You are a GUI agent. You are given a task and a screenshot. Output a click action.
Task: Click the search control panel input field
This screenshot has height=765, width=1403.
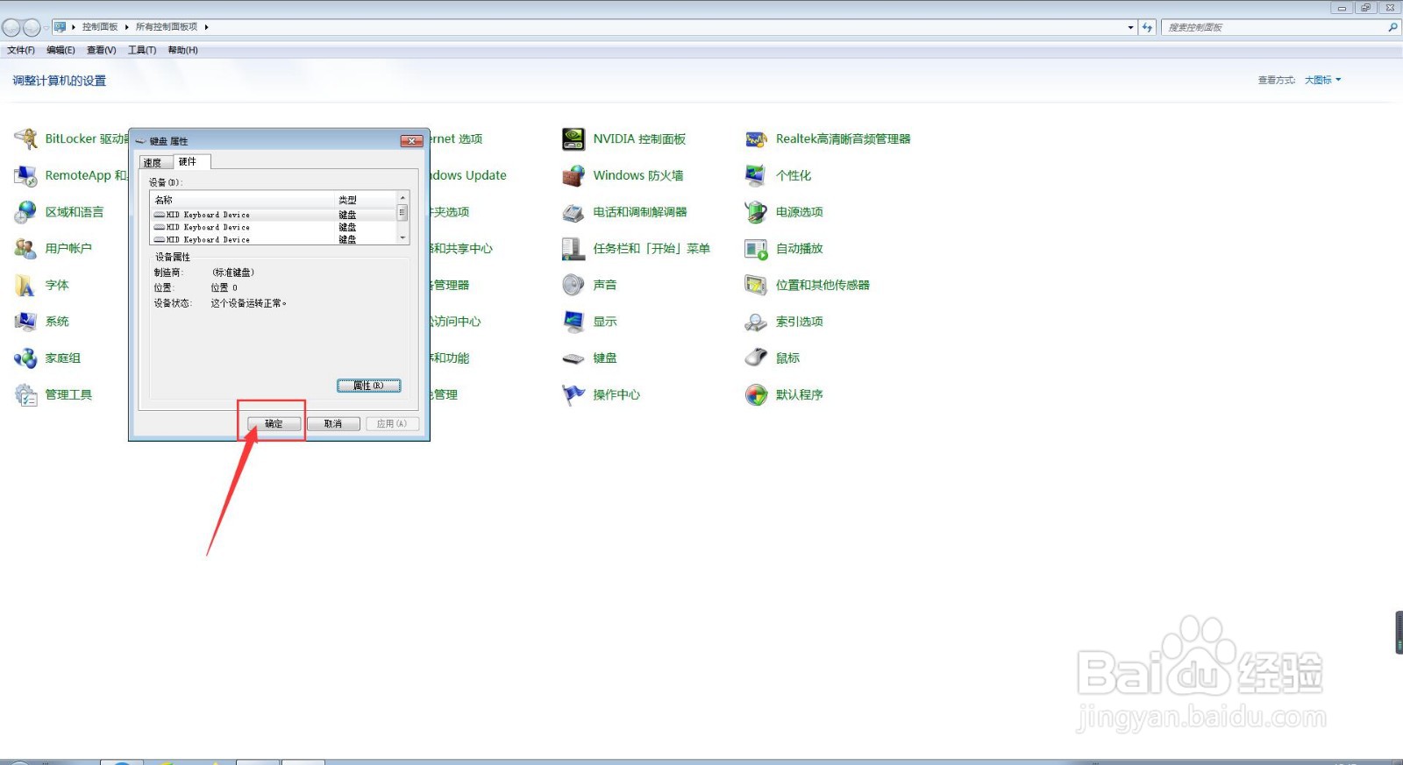click(x=1273, y=27)
